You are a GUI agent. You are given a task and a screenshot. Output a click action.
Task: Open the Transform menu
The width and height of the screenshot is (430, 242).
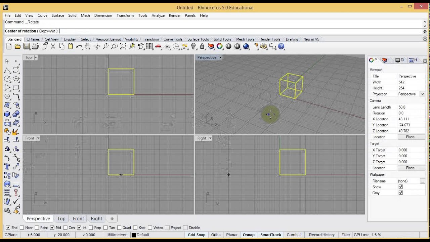tap(125, 15)
